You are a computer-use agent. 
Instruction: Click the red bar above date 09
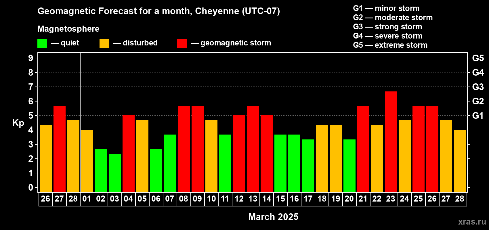pos(198,149)
